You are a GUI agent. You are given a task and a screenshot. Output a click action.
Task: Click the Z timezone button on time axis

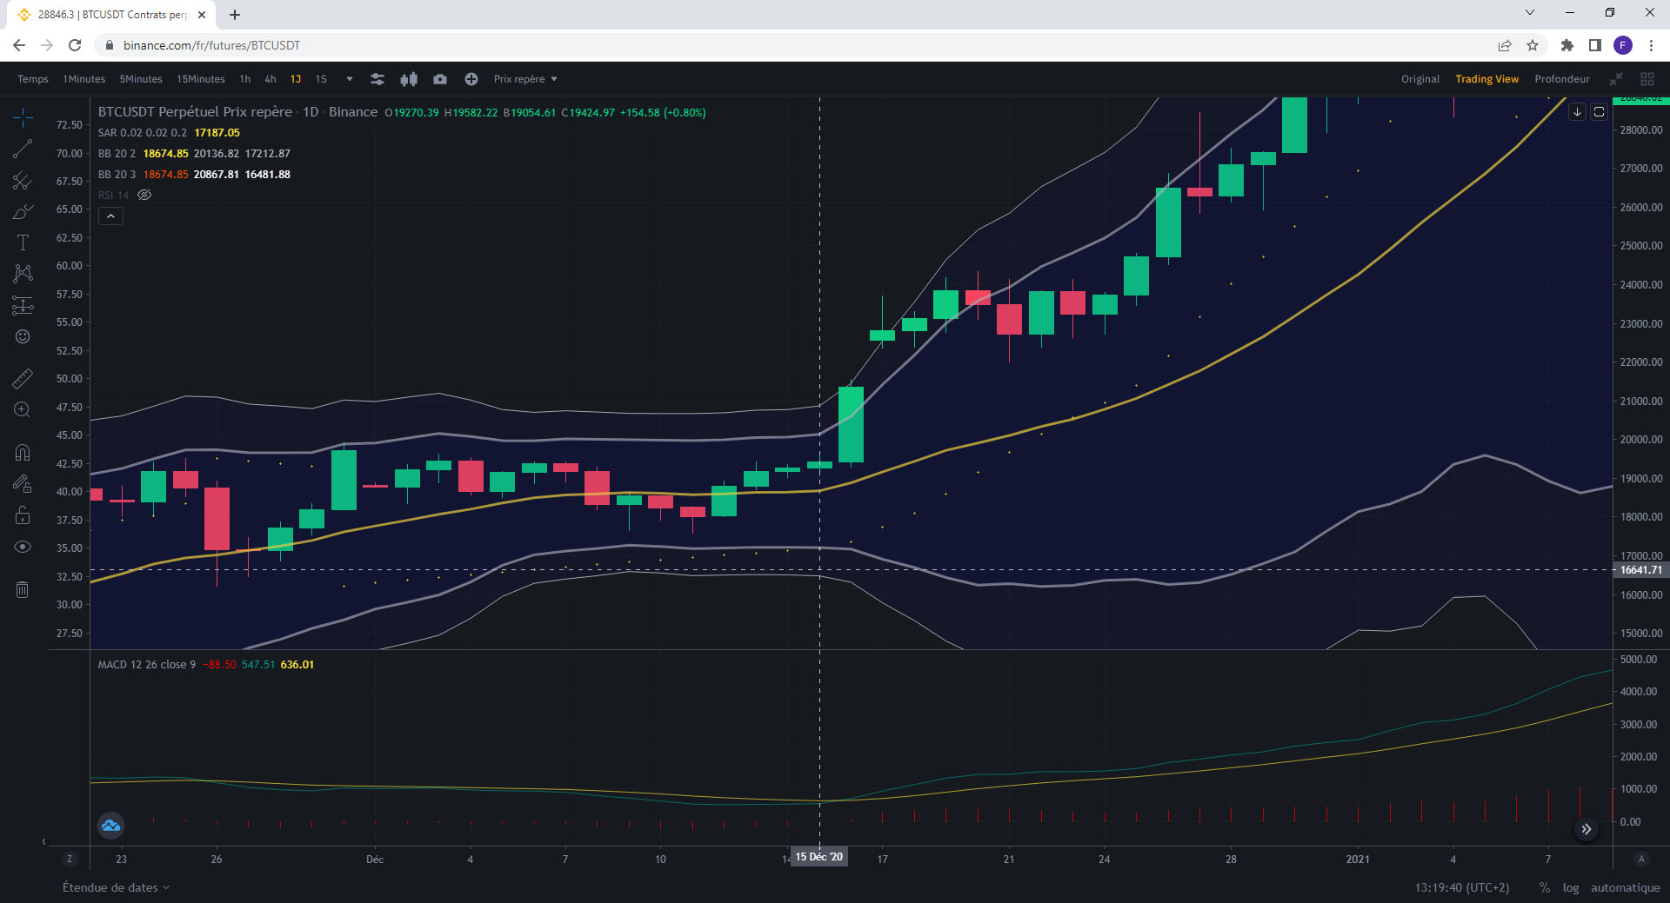coord(70,859)
